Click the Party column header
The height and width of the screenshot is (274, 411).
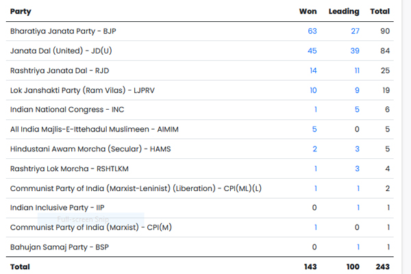[20, 12]
